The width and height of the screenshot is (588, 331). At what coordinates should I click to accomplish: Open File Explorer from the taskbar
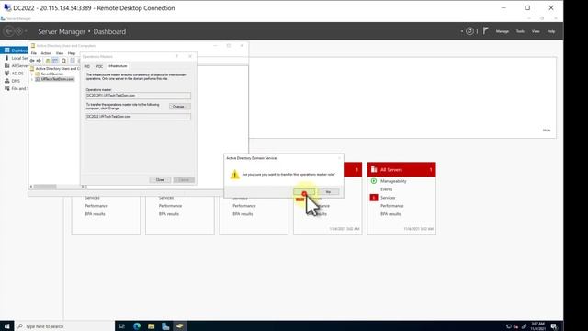[151, 326]
